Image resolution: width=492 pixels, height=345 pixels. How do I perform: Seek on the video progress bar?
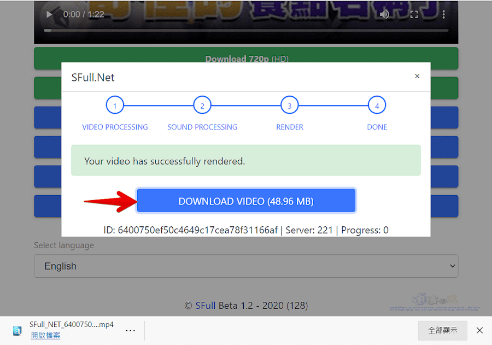246,31
